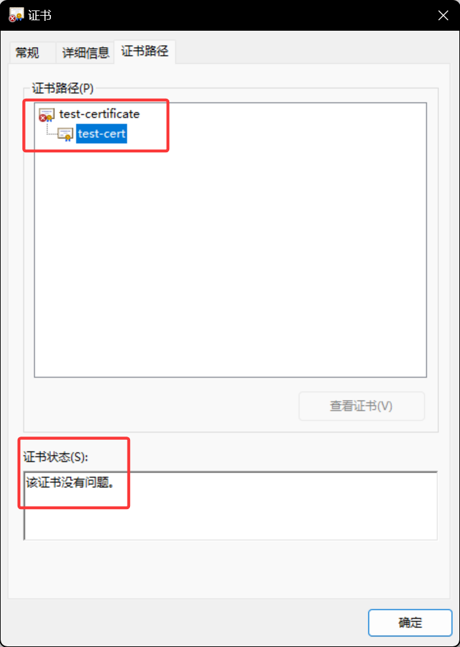Click the 查看证书(V) button
The width and height of the screenshot is (460, 647).
coord(361,406)
